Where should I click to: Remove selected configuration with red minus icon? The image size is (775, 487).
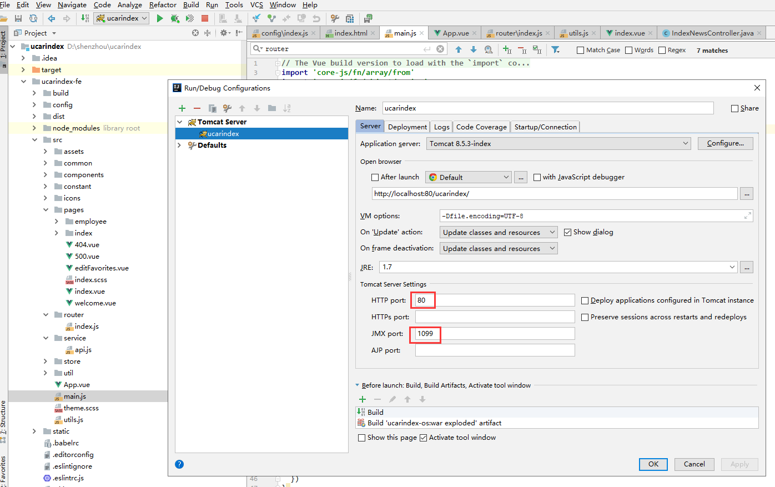pos(197,108)
